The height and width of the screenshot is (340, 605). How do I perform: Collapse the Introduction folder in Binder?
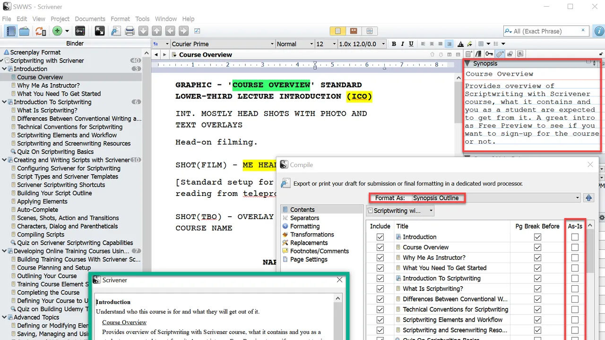4,69
